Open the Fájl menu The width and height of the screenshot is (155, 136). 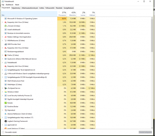[x=3, y=5]
